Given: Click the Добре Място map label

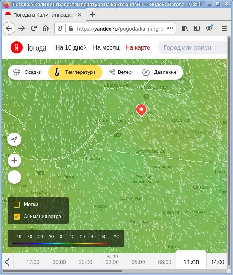Looking at the screenshot, I should coord(133,199).
